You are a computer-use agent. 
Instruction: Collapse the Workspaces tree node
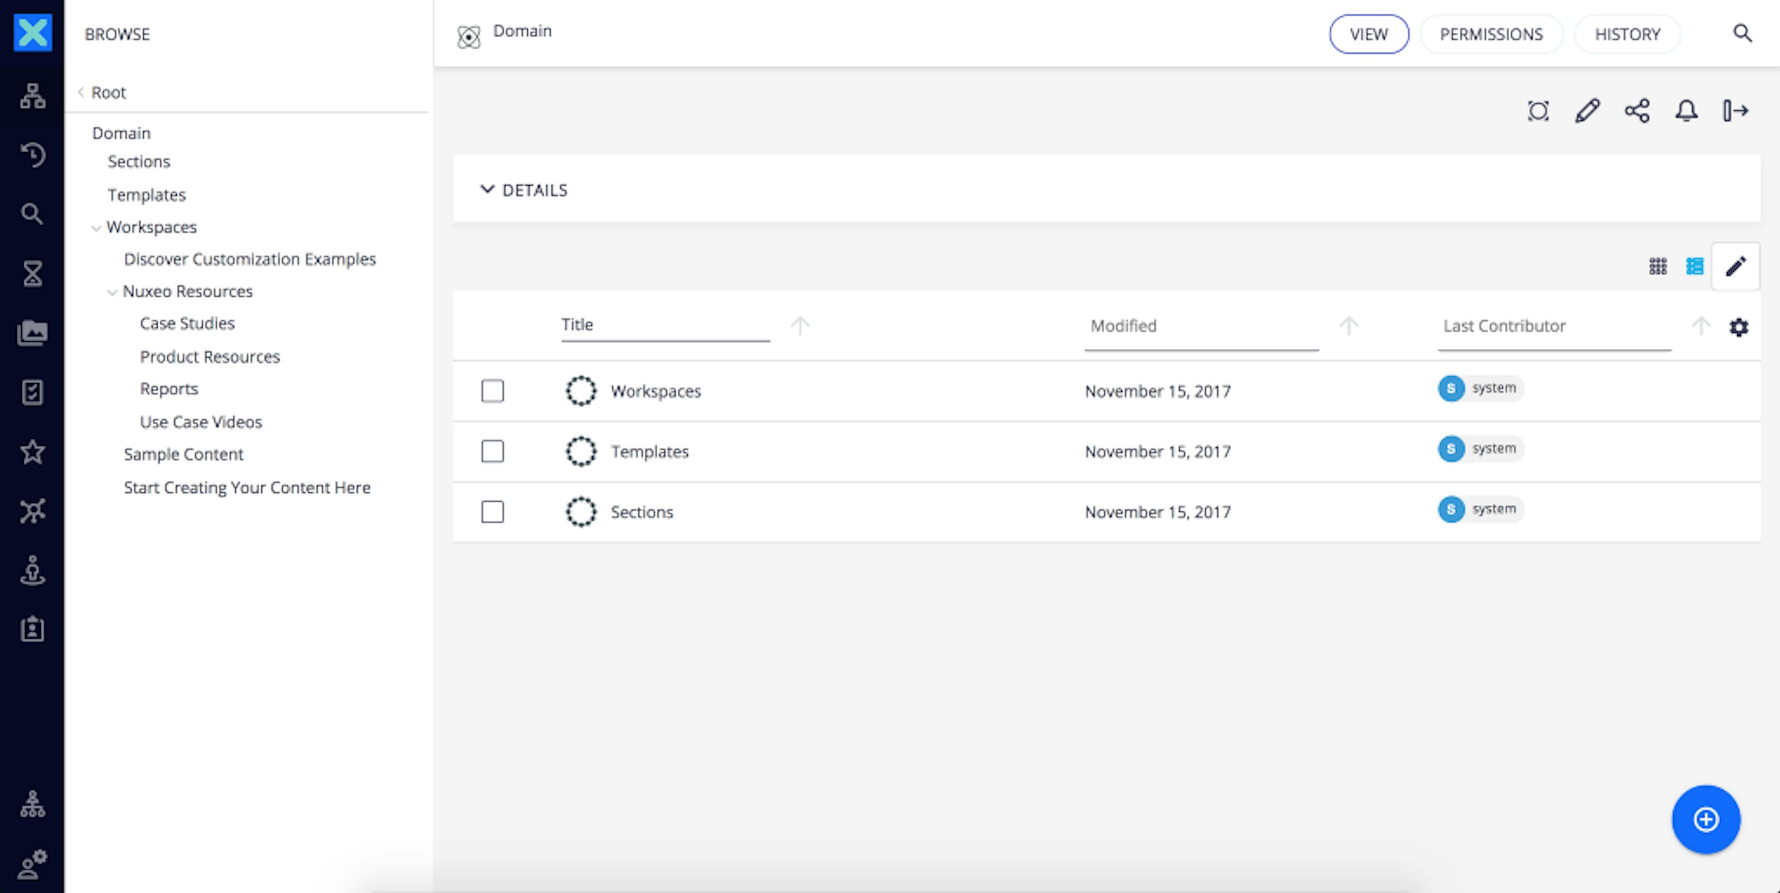tap(96, 228)
